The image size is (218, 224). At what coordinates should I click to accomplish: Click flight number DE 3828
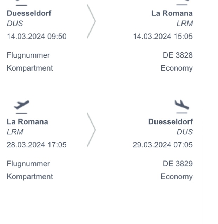pyautogui.click(x=178, y=55)
